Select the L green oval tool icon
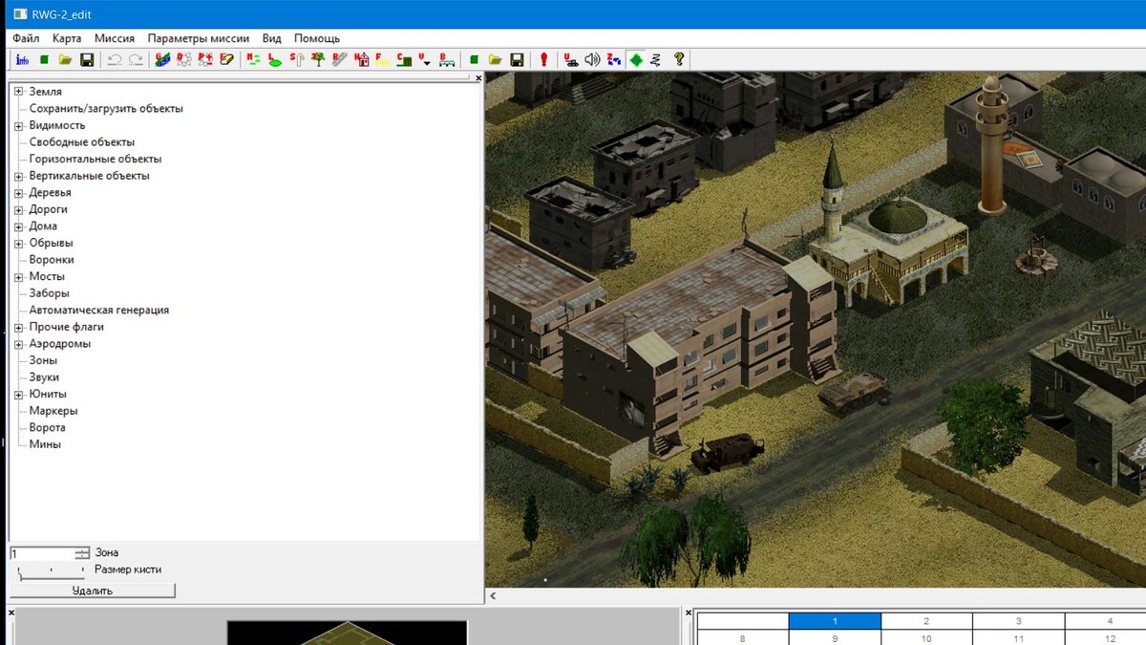 (275, 59)
